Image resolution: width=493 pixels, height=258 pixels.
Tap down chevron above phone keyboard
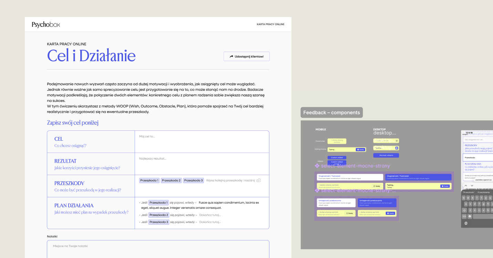[x=472, y=185]
